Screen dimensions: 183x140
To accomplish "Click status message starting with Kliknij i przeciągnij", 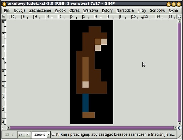I will [116, 134].
